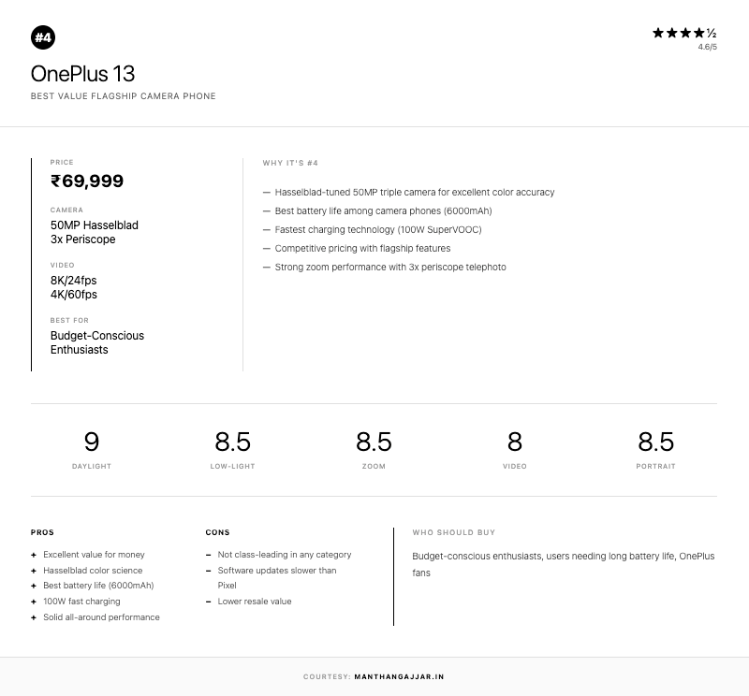
Task: Click the minus icon beside Not class-leading
Action: (209, 555)
